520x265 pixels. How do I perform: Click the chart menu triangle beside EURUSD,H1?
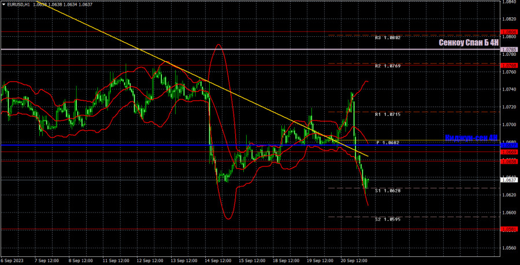click(3, 4)
